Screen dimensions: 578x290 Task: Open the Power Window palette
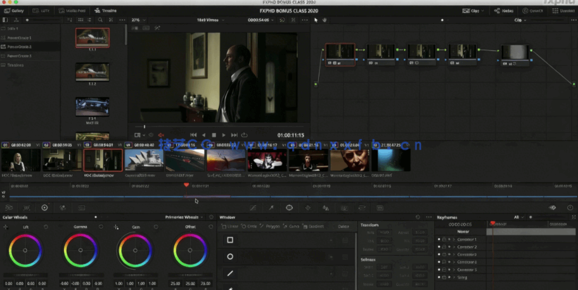coord(290,208)
